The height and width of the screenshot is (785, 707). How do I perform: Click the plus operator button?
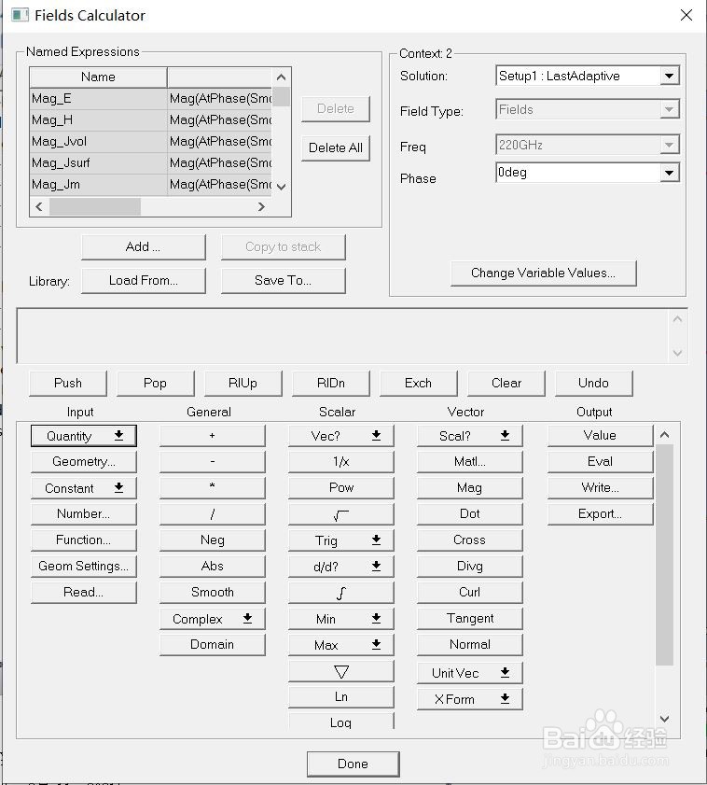coord(212,436)
